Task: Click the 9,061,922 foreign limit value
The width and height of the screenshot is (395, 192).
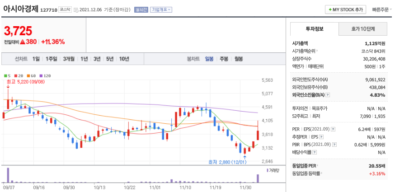Action: (x=375, y=80)
